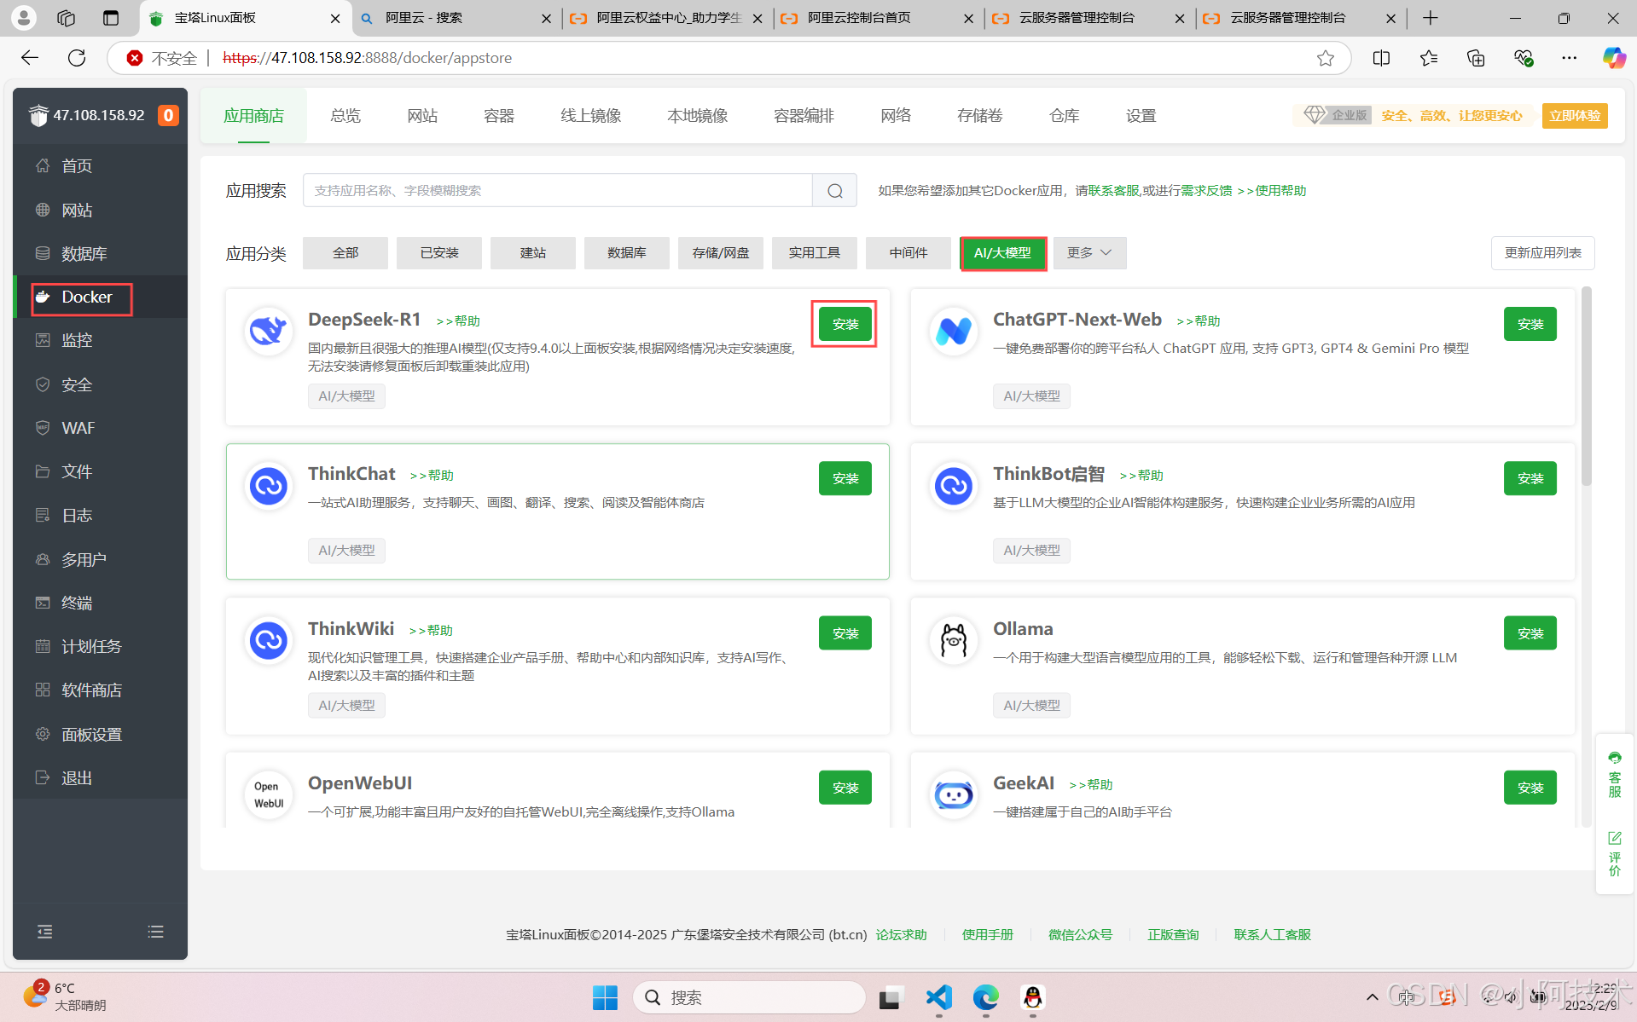This screenshot has height=1022, width=1637.
Task: Switch to the 本地镜像 tab
Action: point(697,115)
